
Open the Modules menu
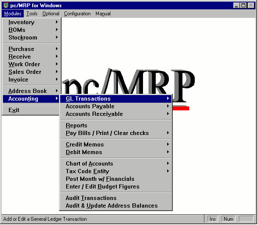[13, 14]
